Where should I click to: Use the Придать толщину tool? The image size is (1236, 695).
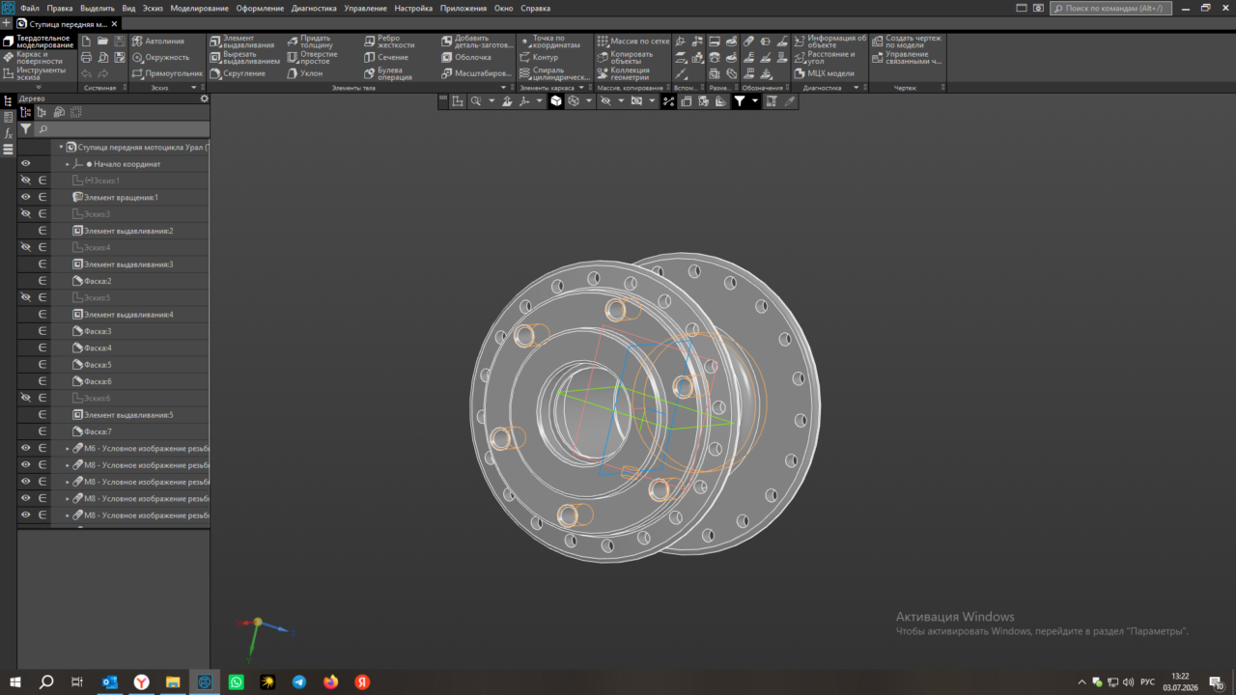click(x=309, y=42)
